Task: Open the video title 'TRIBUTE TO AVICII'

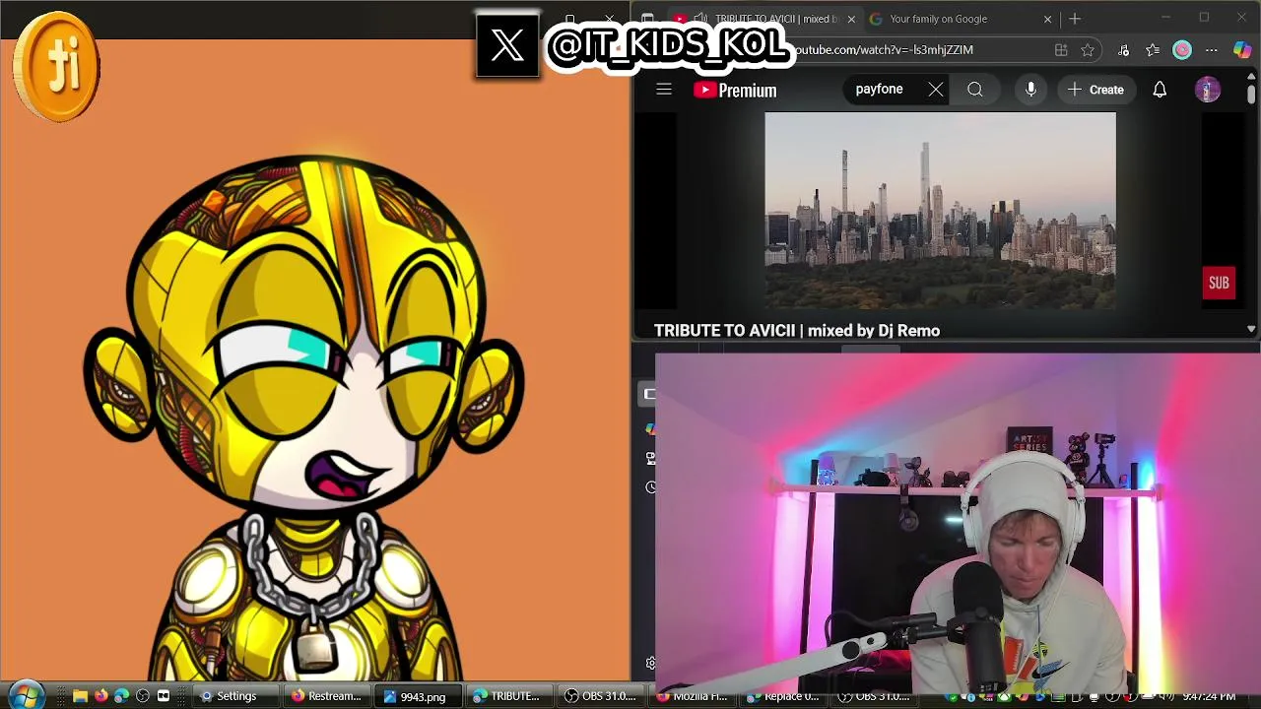Action: pyautogui.click(x=797, y=331)
